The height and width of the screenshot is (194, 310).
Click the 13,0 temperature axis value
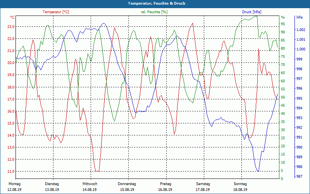[x=11, y=147]
